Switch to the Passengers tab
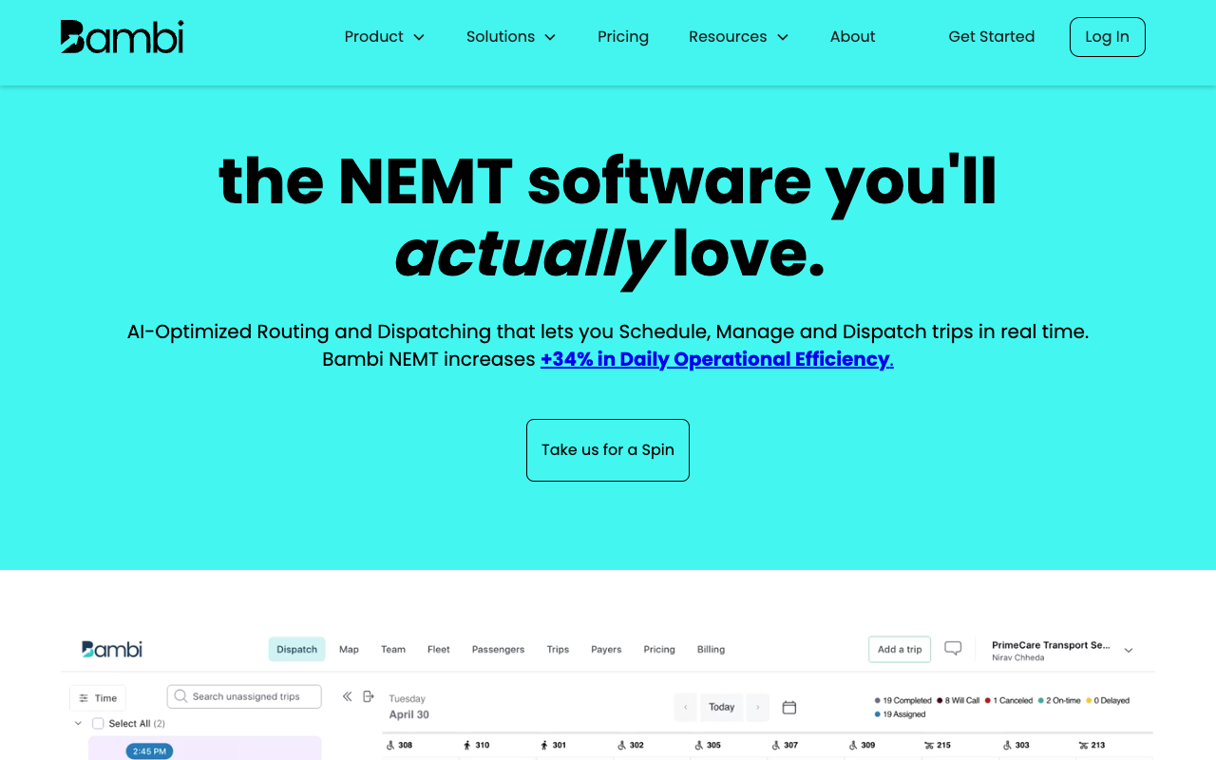 coord(498,650)
